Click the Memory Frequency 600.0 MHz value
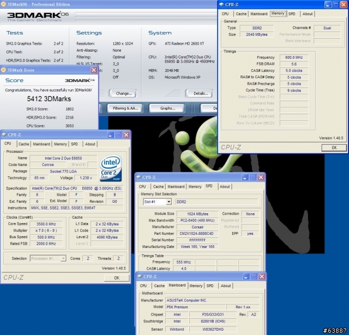The width and height of the screenshot is (349, 335). [294, 57]
